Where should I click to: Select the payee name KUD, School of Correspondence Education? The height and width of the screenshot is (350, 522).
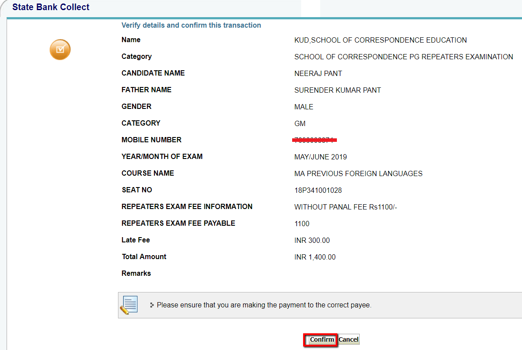380,40
